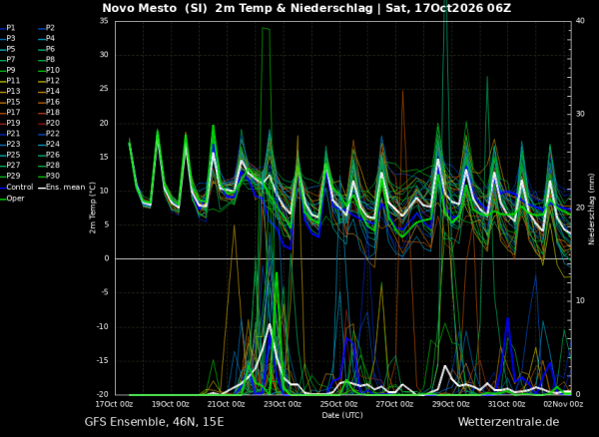Select the P4 legend label
Image resolution: width=599 pixels, height=437 pixels.
pyautogui.click(x=47, y=39)
